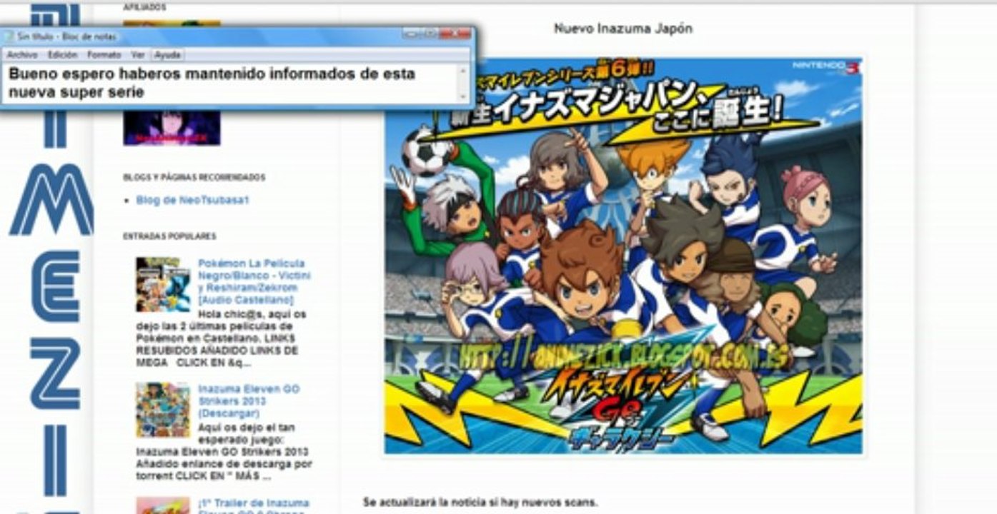Click the Inazuma Eleven GO Strikers post thumbnail
Image resolution: width=997 pixels, height=514 pixels.
(163, 410)
